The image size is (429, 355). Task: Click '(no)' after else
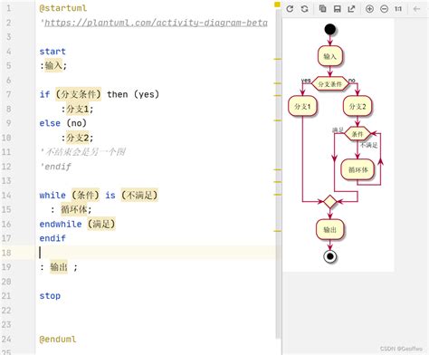[76, 123]
